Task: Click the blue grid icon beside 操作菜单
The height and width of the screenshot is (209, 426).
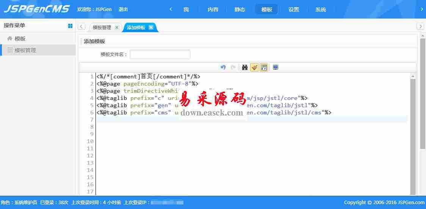Action: point(70,26)
